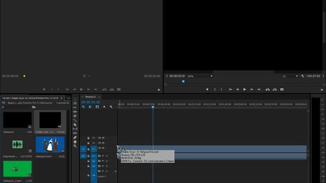The image size is (326, 183).
Task: Solo audio track A1
Action: pos(106,156)
